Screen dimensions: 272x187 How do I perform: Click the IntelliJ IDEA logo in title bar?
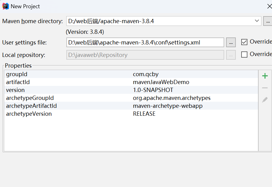(x=5, y=6)
